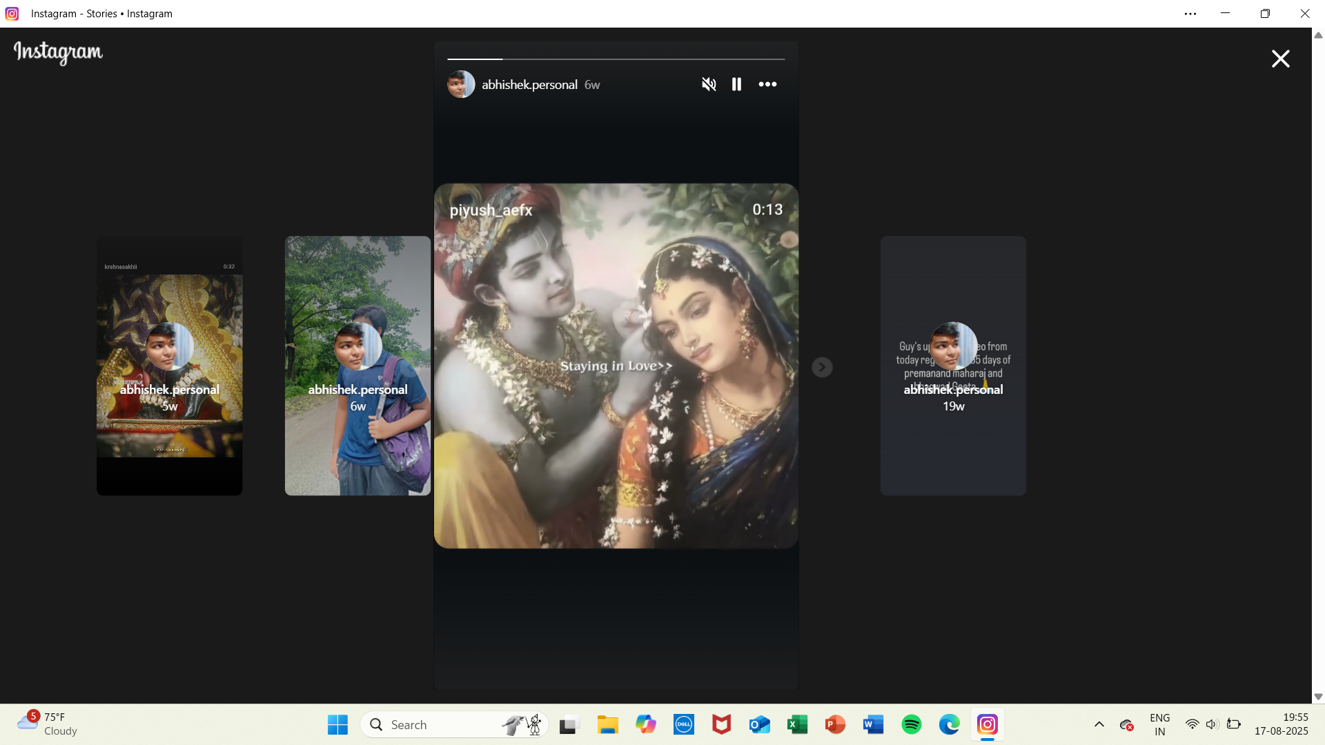Open Word from taskbar
Image resolution: width=1325 pixels, height=745 pixels.
[874, 725]
